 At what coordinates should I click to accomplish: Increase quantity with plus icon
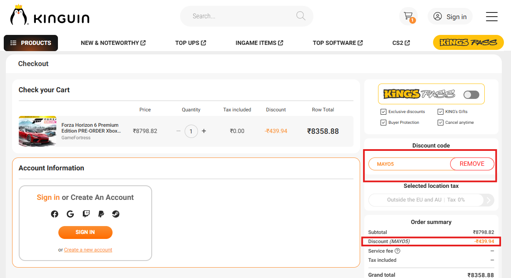tap(204, 131)
